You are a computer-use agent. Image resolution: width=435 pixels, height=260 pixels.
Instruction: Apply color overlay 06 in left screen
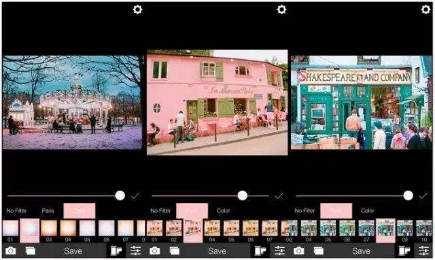pos(107,231)
